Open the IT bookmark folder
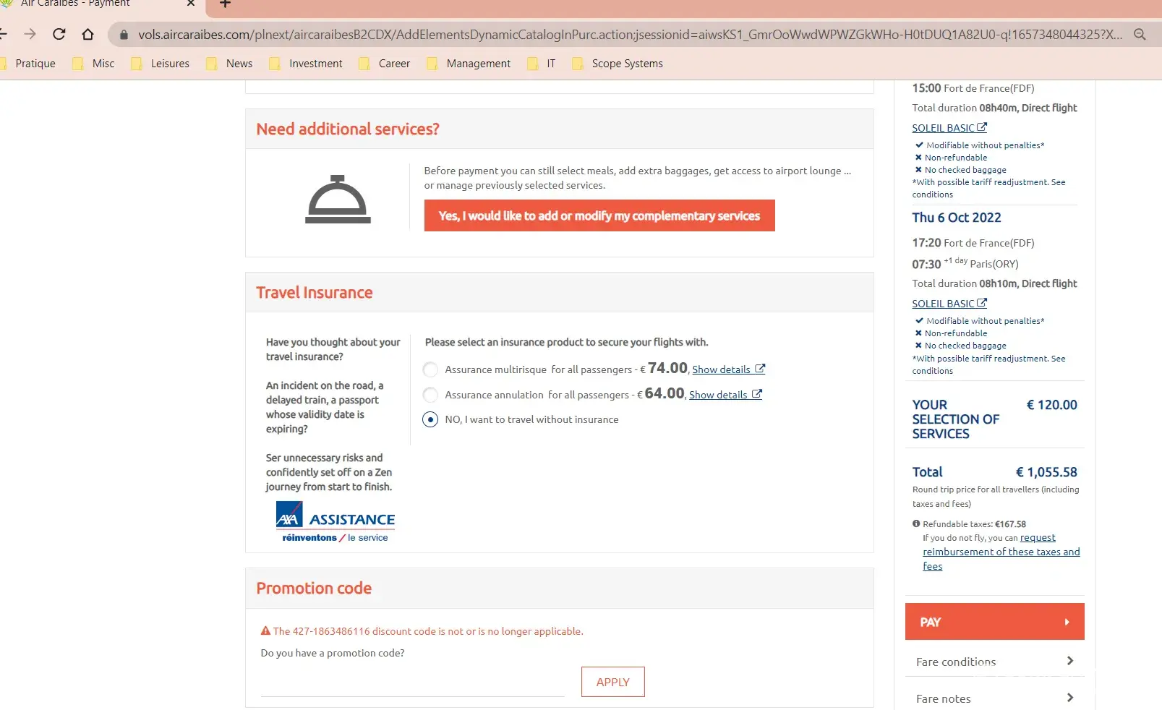 542,64
